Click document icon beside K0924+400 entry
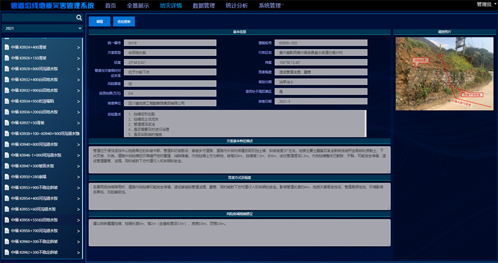Screen dimensions: 498x263 click(x=6, y=47)
